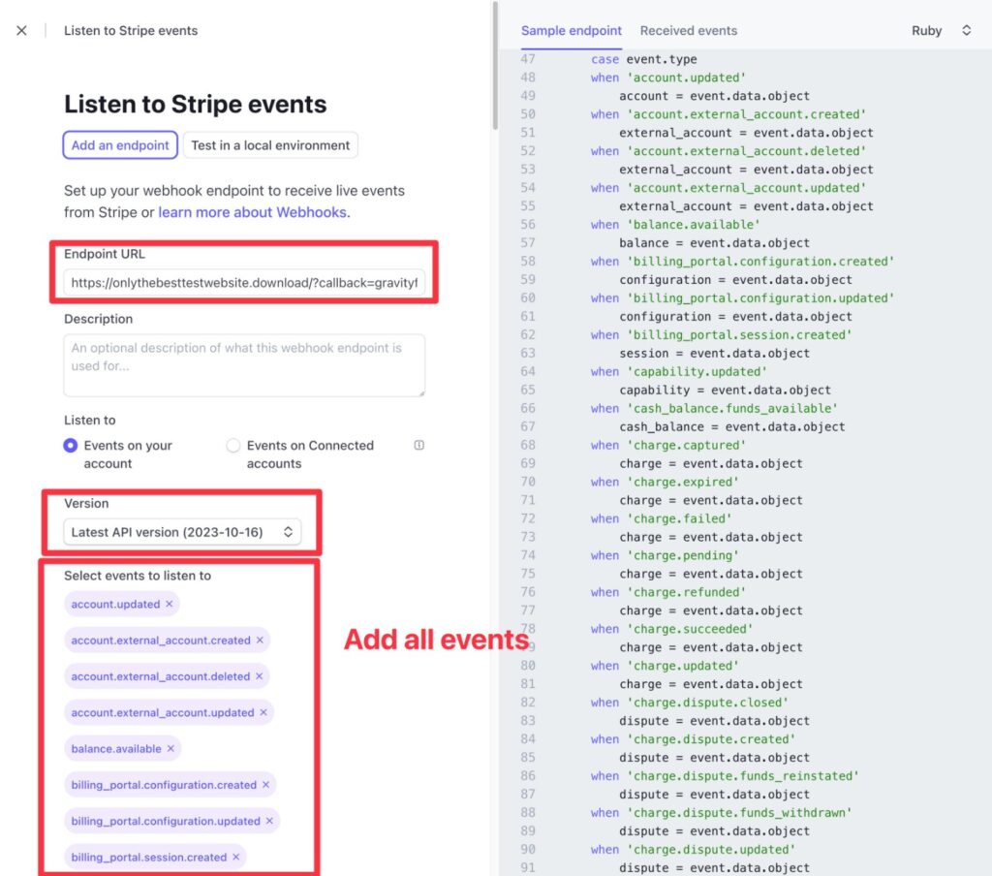Click the Add an endpoint button
Viewport: 992px width, 876px height.
pos(119,144)
